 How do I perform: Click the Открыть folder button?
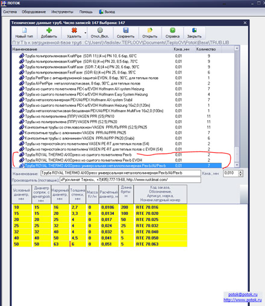pos(150,33)
